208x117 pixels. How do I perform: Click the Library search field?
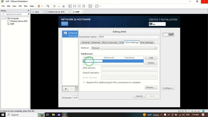pos(14,14)
